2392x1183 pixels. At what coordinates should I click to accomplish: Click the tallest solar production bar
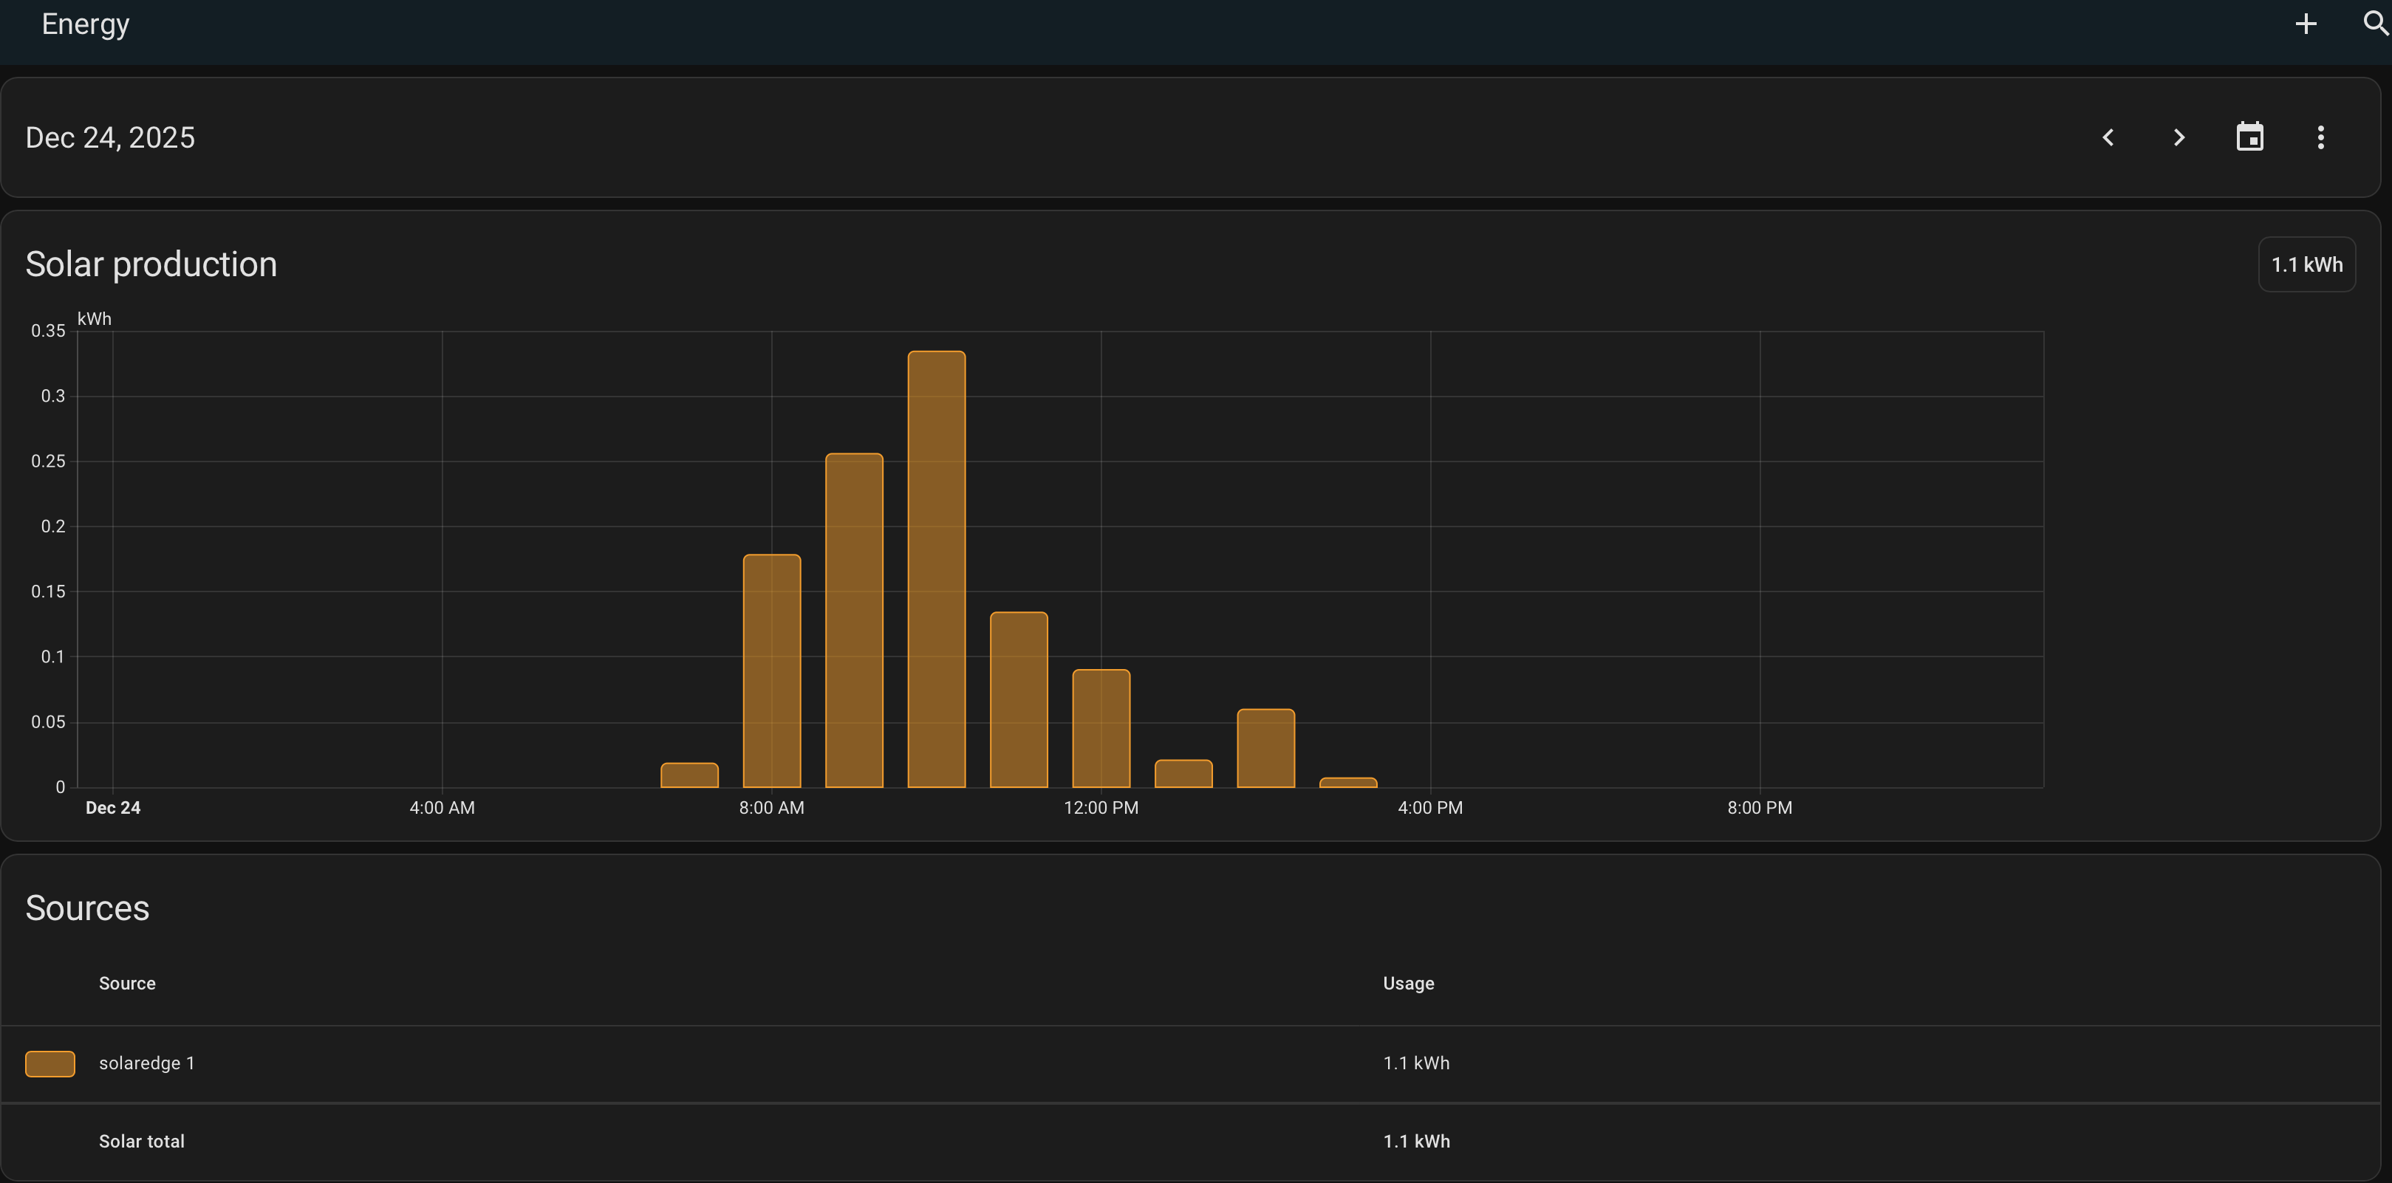tap(936, 569)
